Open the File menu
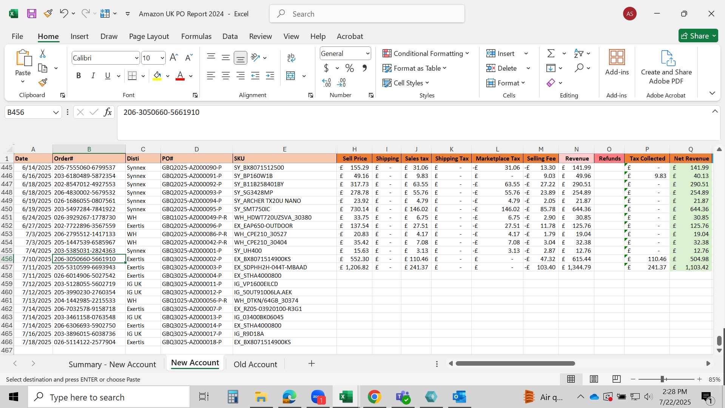The height and width of the screenshot is (408, 725). pos(17,36)
